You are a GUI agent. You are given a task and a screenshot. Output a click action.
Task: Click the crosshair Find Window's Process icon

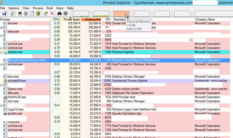coord(66,14)
